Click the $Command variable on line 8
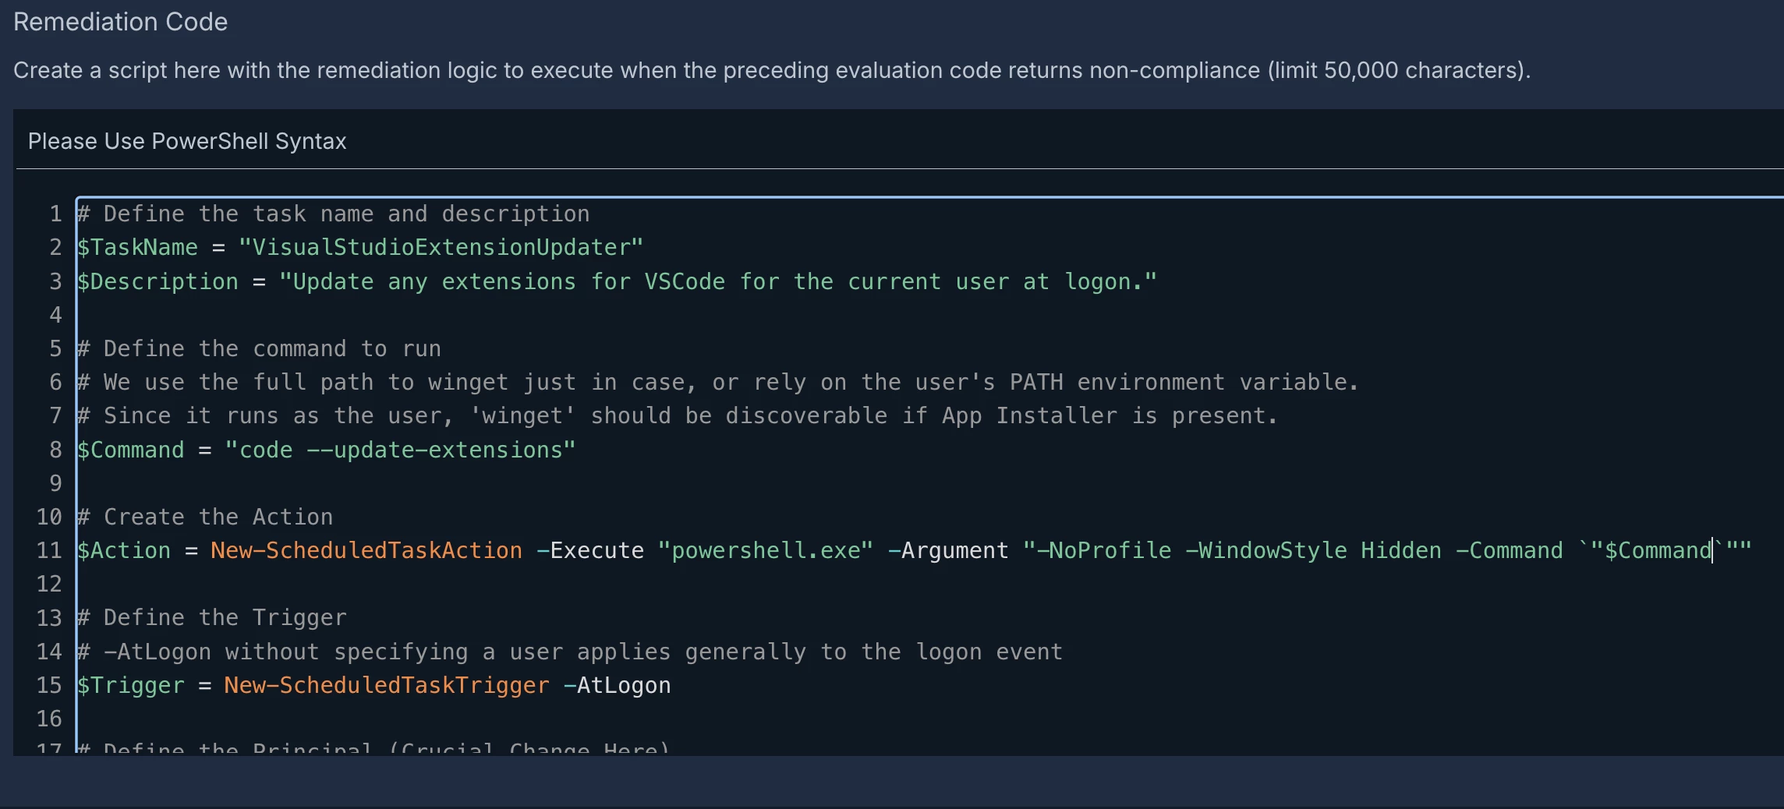 click(x=130, y=450)
